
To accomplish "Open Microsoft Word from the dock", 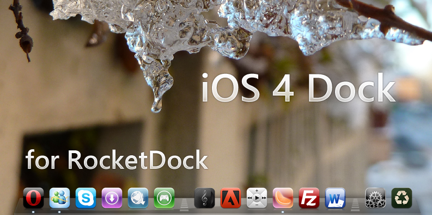I will (x=335, y=198).
